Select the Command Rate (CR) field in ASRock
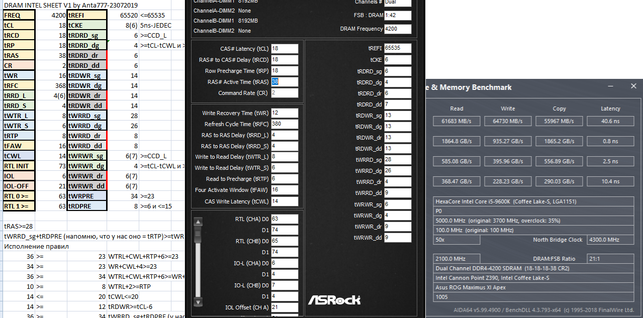 click(285, 93)
